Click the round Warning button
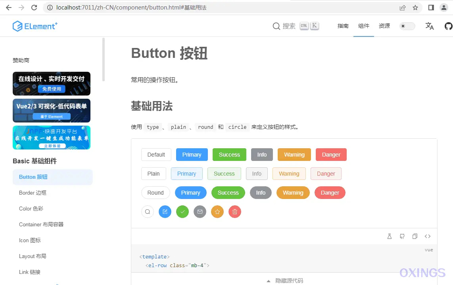Screen dimensions: 453x285 [x=293, y=193]
